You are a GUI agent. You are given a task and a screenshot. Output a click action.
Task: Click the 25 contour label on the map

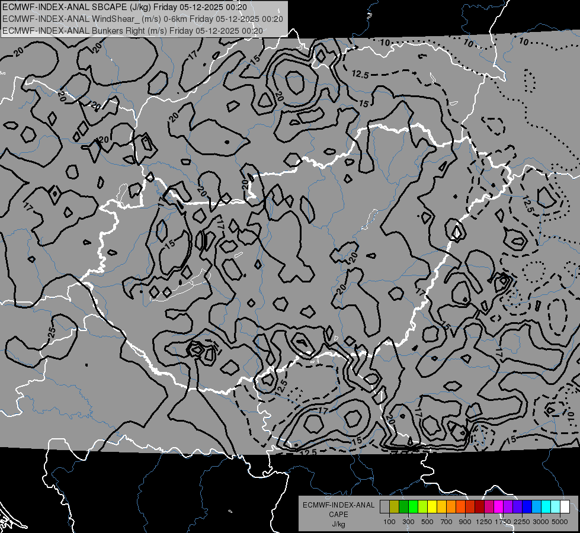(52, 332)
